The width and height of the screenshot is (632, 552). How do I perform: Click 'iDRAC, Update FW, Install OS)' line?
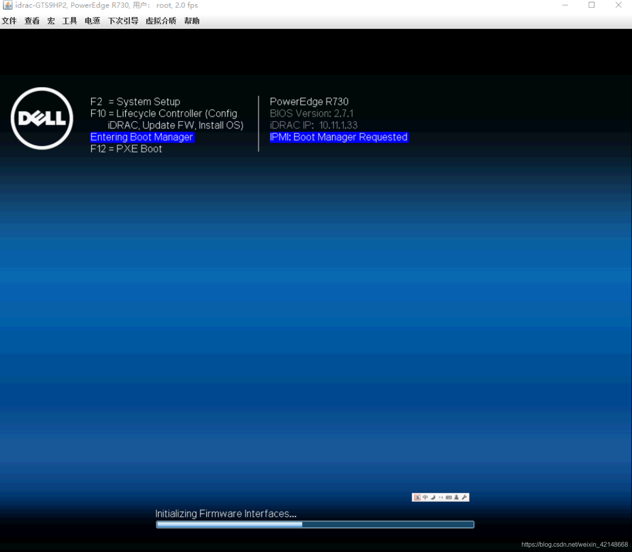tap(175, 125)
